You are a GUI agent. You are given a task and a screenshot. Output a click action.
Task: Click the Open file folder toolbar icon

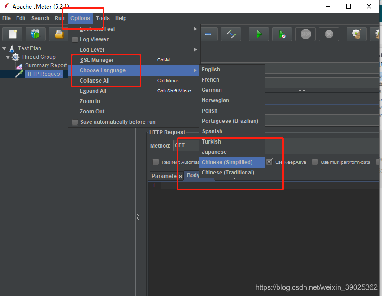pos(59,34)
